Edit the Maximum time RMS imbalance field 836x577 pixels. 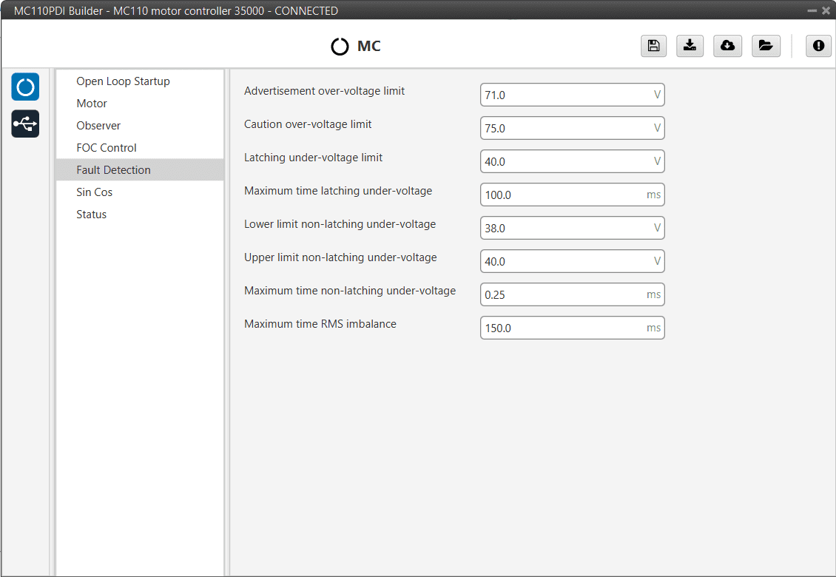(x=572, y=328)
